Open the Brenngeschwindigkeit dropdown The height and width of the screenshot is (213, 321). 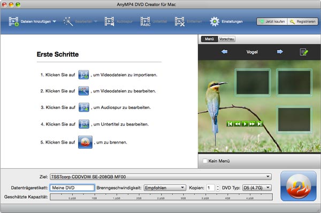(x=165, y=188)
